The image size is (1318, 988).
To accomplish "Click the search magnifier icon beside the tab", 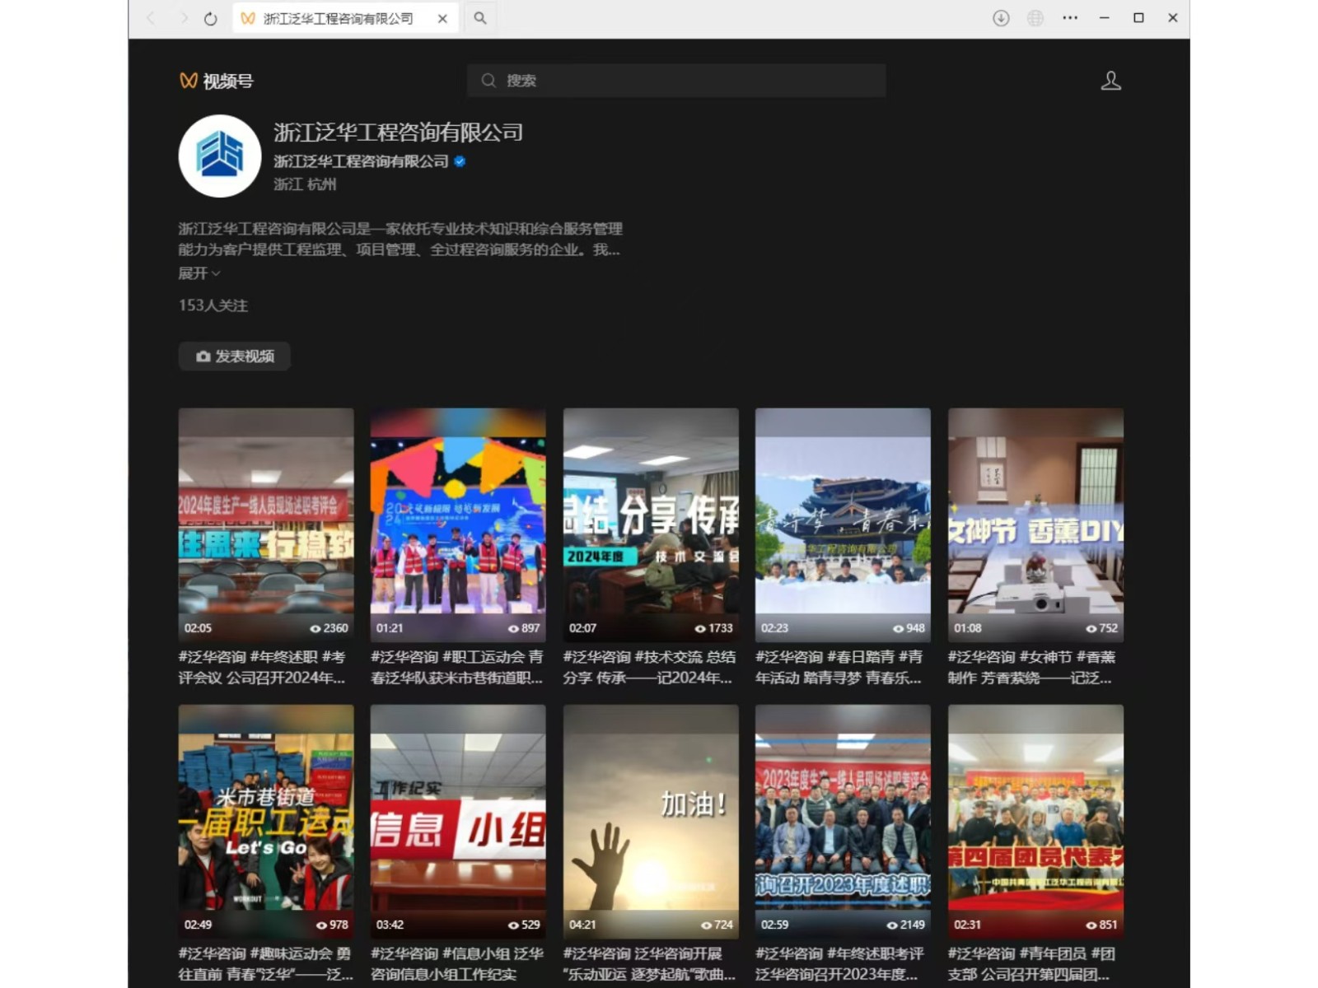I will 480,18.
